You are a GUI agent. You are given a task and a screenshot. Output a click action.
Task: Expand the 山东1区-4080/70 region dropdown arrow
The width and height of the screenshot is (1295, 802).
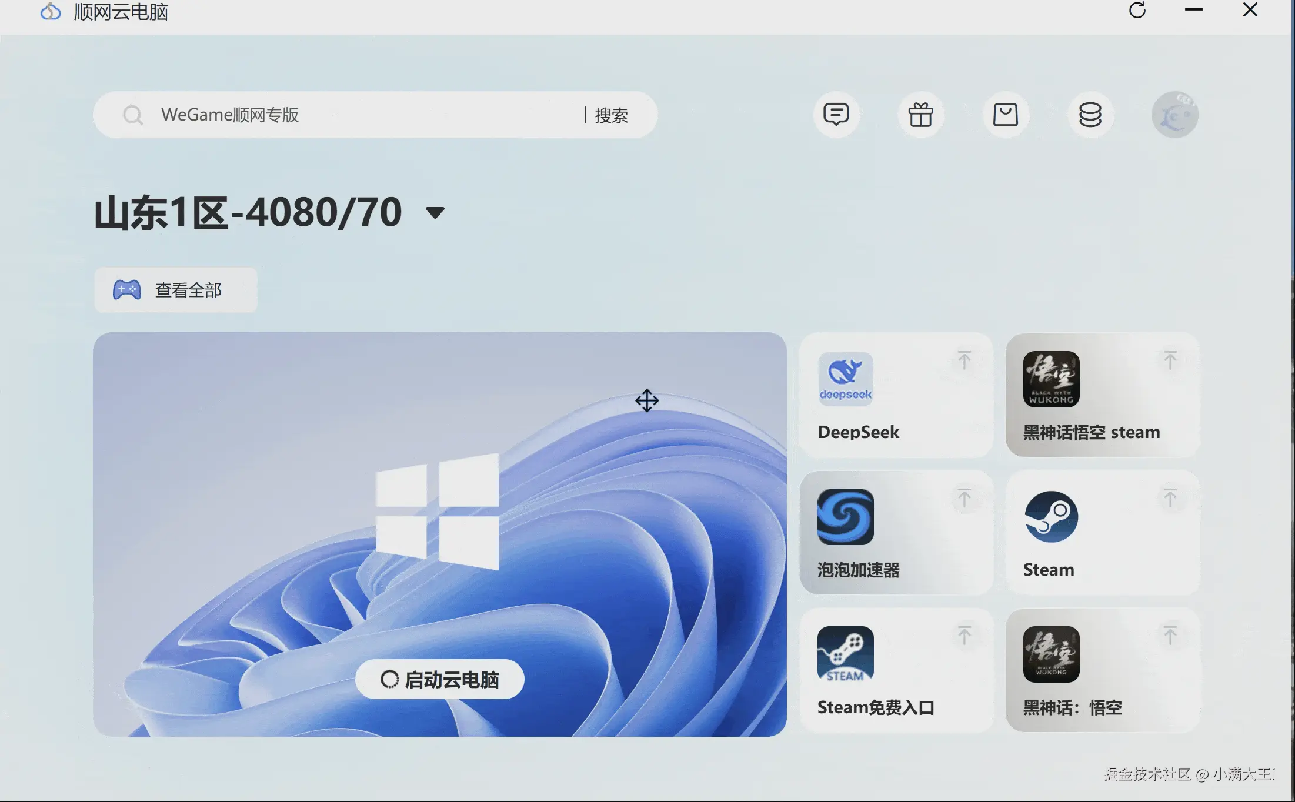click(435, 213)
